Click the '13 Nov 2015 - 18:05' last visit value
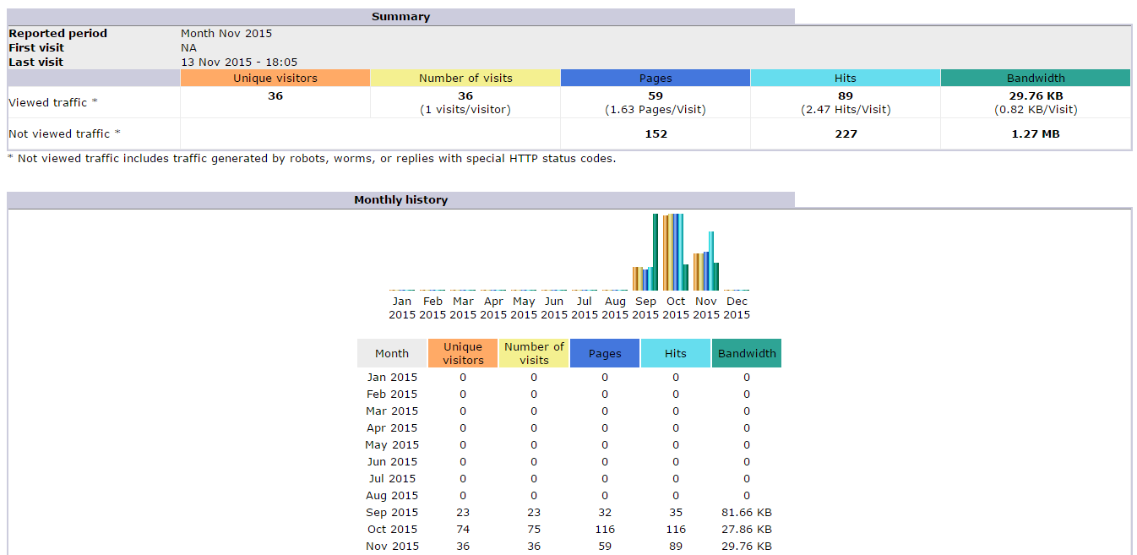 click(x=239, y=63)
